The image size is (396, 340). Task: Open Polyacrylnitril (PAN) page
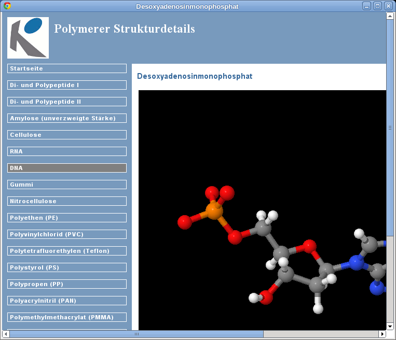tap(67, 301)
